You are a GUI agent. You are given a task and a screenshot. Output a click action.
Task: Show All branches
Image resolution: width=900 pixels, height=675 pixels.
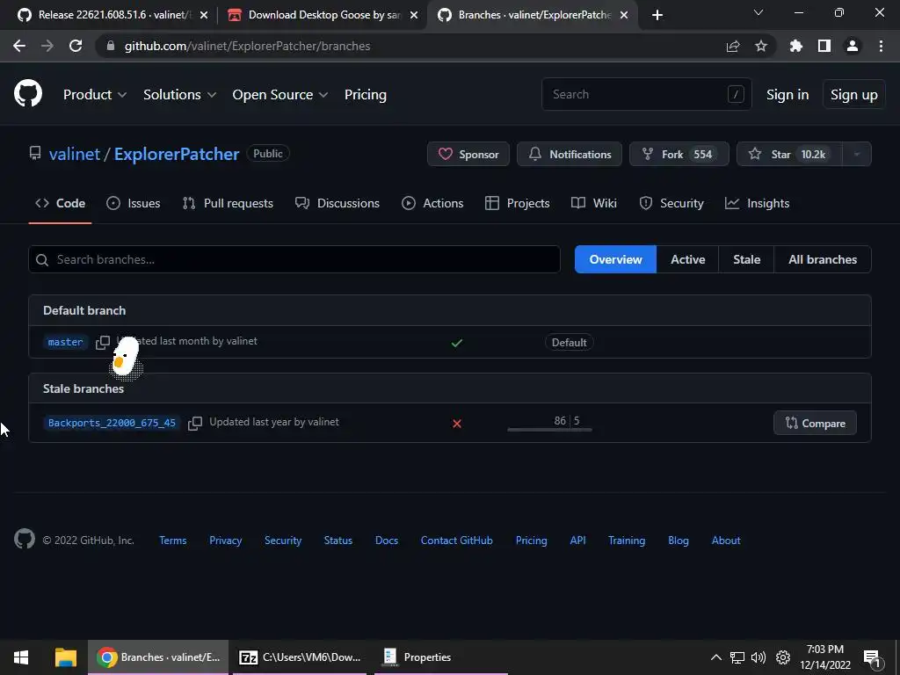[823, 259]
